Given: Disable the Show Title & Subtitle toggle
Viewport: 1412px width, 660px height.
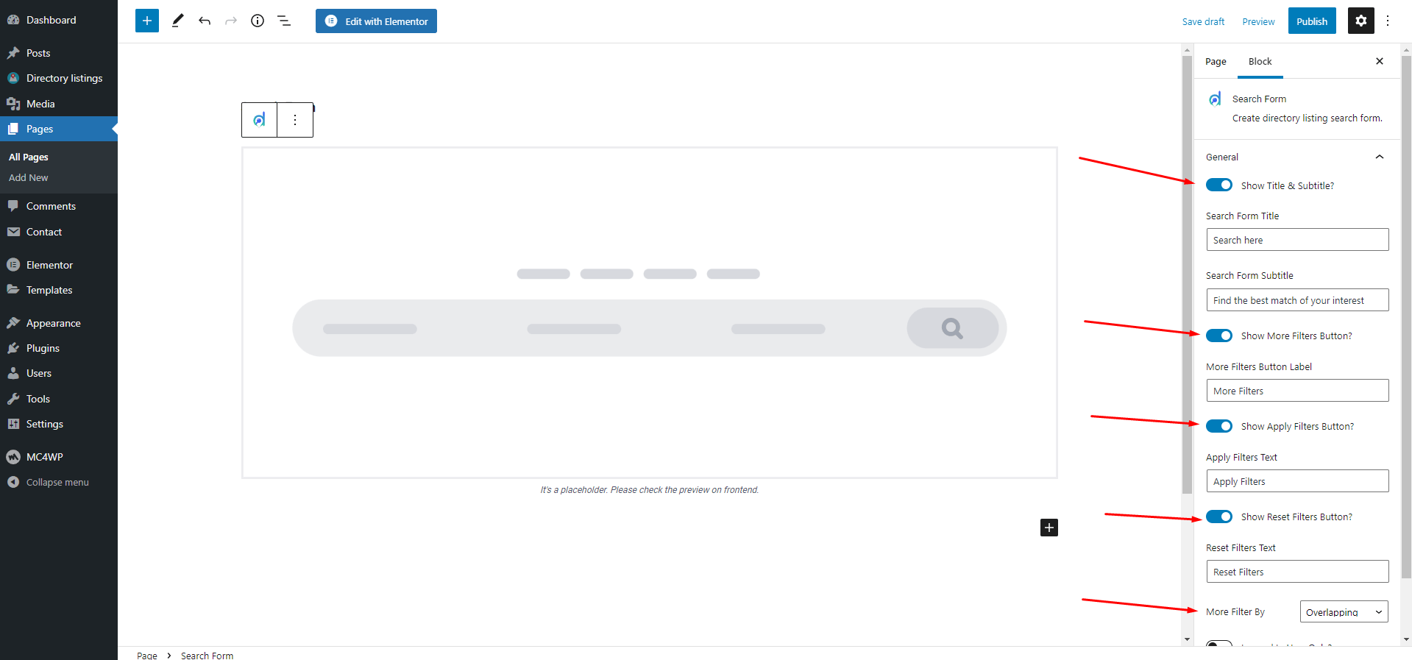Looking at the screenshot, I should tap(1218, 185).
